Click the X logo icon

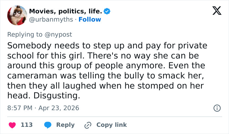(214, 11)
